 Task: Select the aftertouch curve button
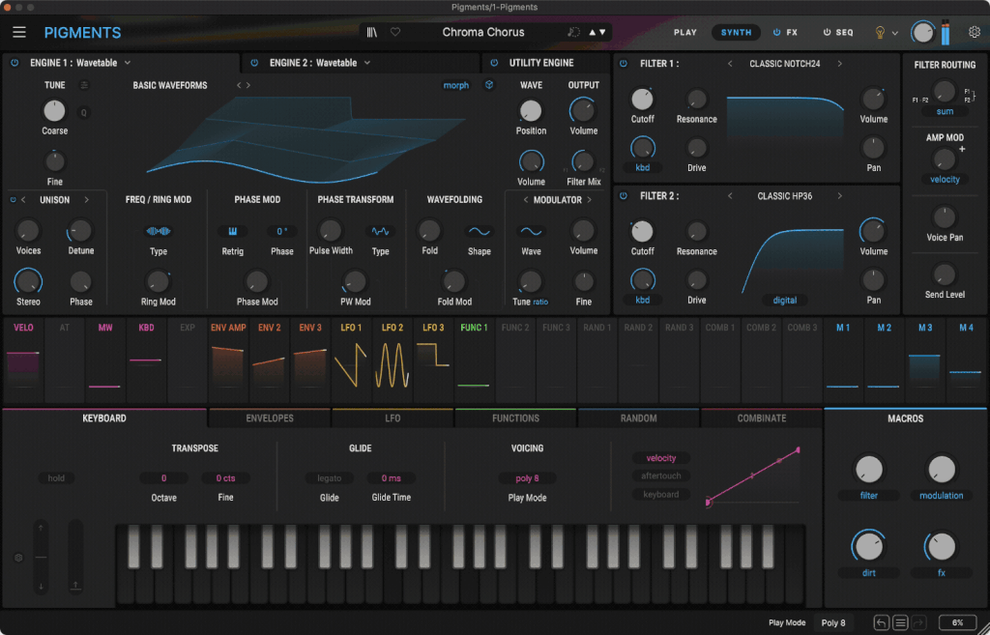pyautogui.click(x=661, y=476)
